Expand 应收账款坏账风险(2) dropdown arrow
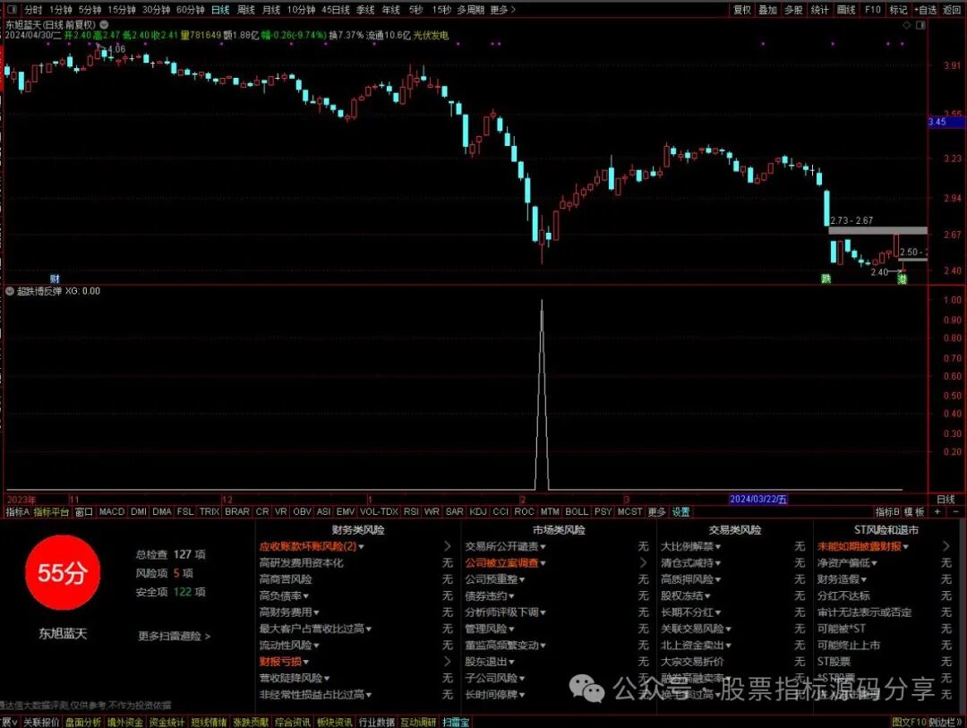967x728 pixels. pos(362,546)
